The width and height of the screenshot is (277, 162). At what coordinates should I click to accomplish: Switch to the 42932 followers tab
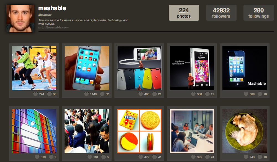tap(221, 13)
